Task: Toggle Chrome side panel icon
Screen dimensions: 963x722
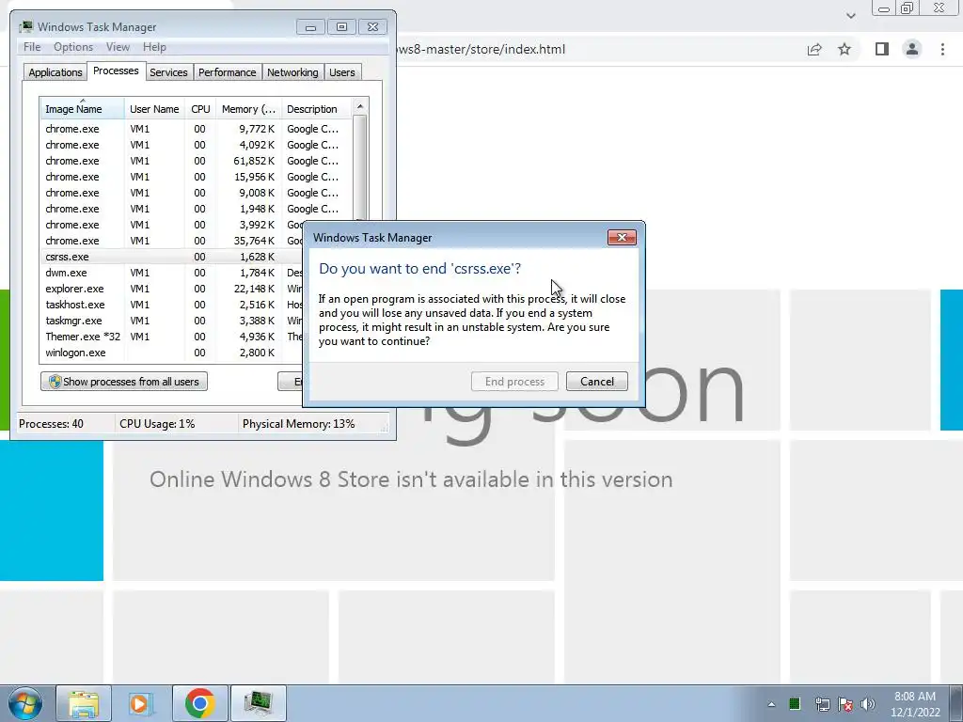Action: 882,49
